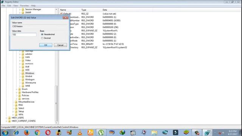Select the VAN folder icon
242x136 pixels.
point(23,57)
